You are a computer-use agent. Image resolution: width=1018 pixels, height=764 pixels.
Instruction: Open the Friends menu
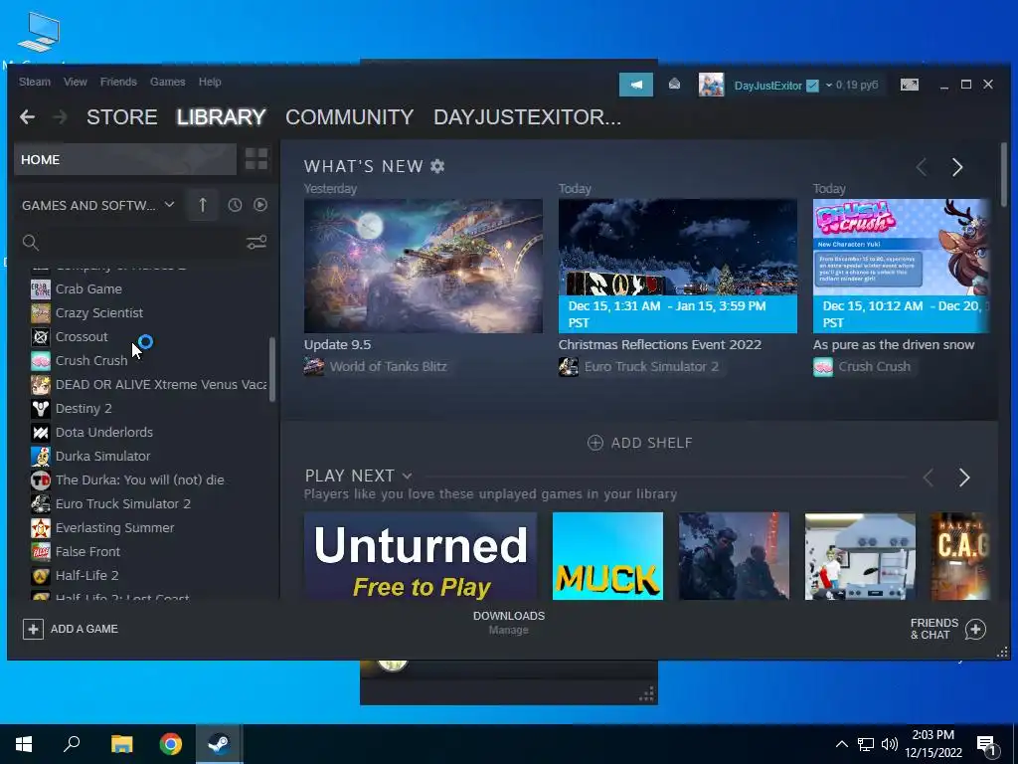click(118, 82)
